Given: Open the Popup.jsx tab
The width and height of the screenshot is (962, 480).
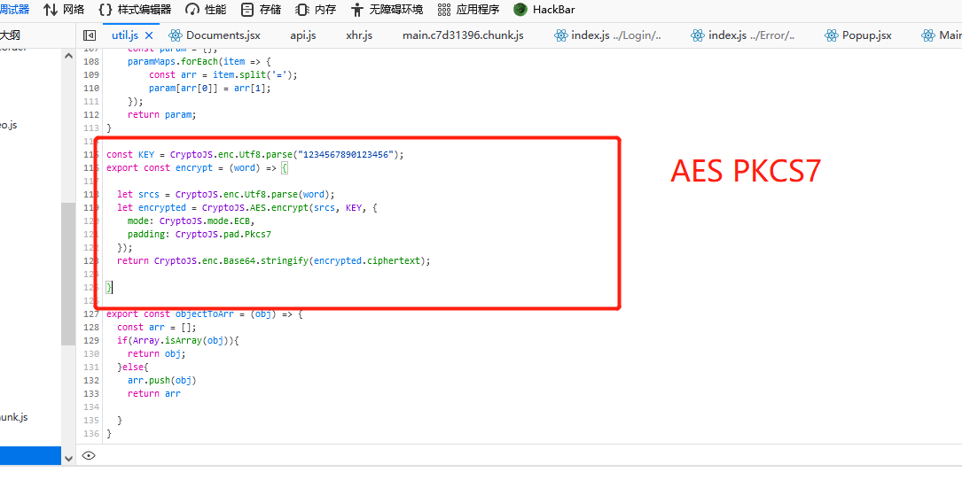Looking at the screenshot, I should pyautogui.click(x=858, y=35).
